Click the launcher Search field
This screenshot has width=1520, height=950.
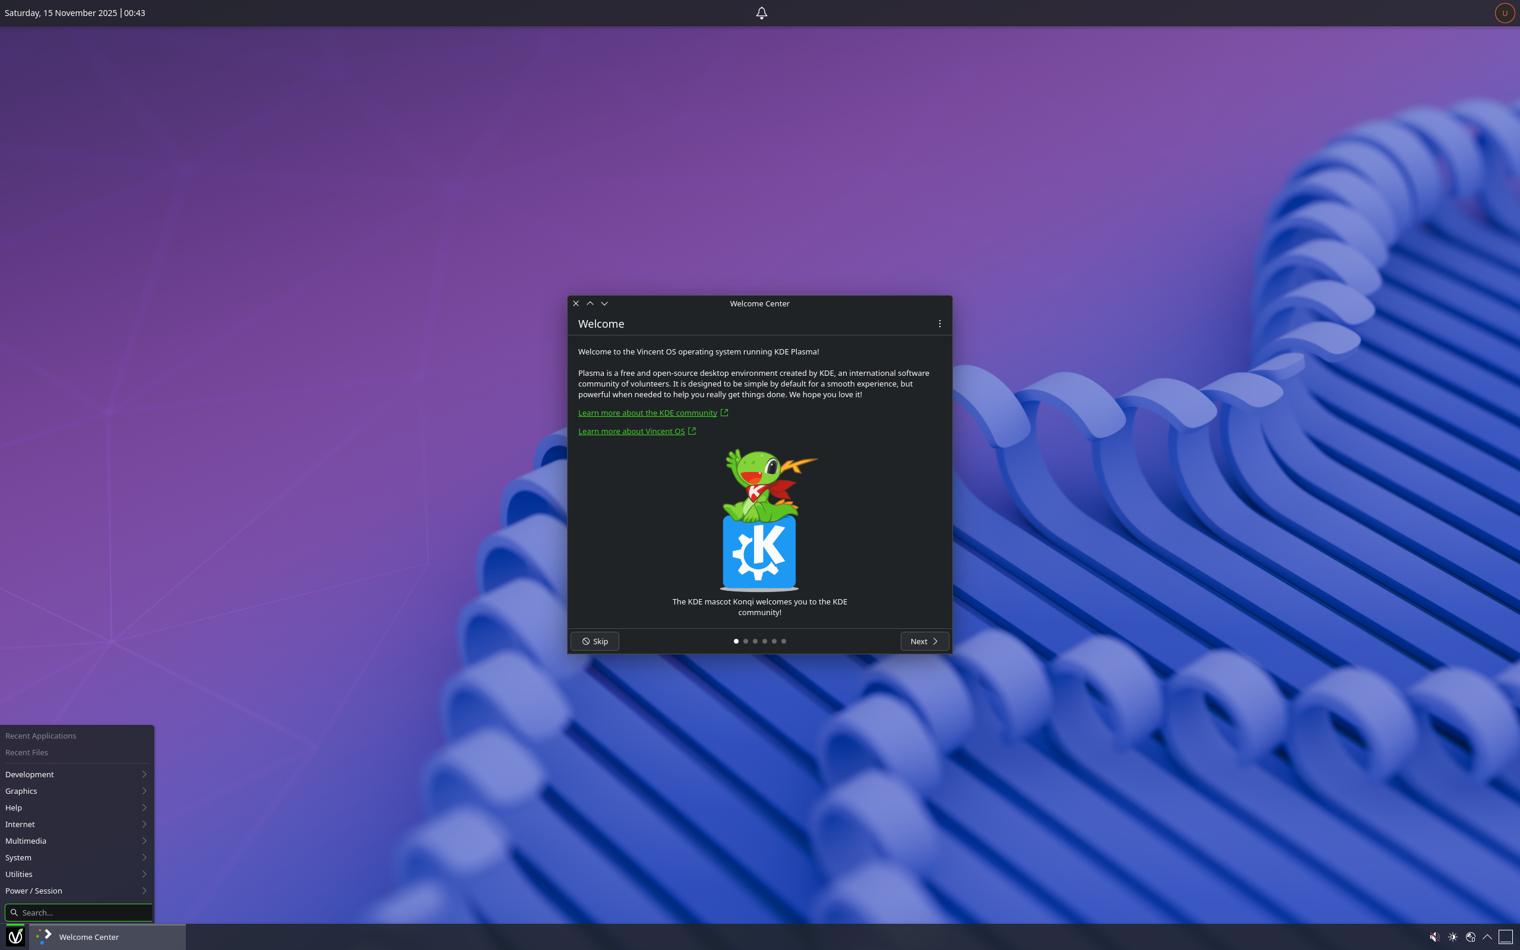(78, 913)
